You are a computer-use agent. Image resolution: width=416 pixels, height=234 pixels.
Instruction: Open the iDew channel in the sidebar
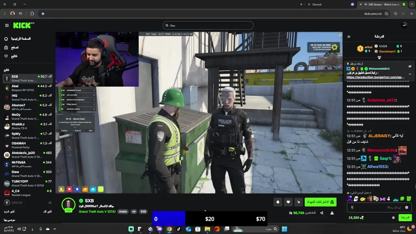point(28,174)
